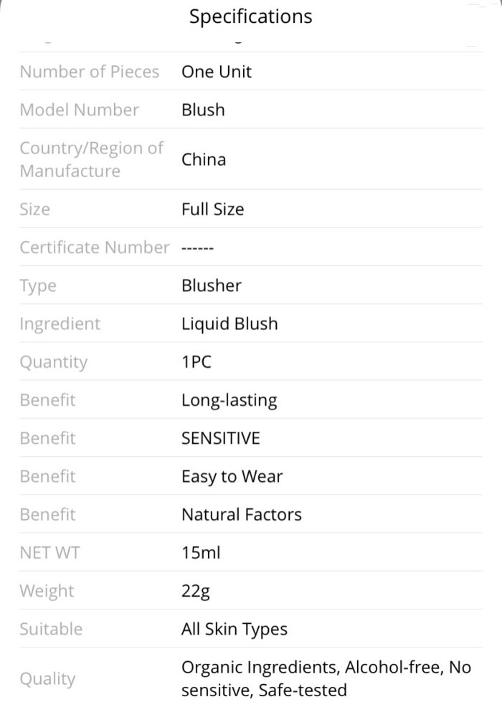Screen dimensions: 502x707
Task: Select the All Skin Types value
Action: (x=235, y=630)
